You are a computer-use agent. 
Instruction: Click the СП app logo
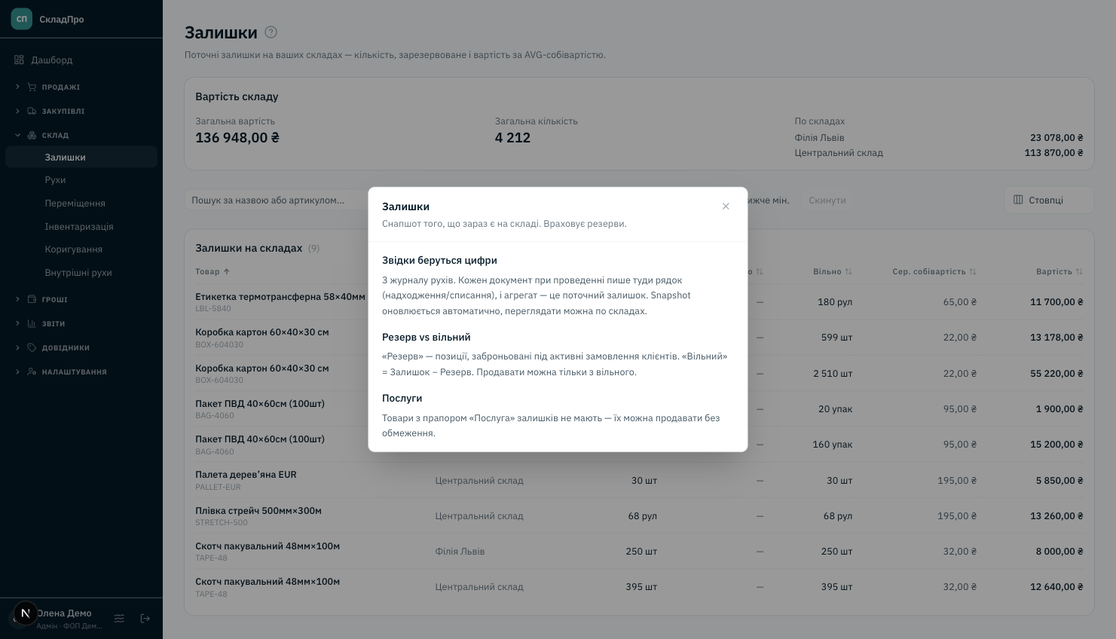21,19
